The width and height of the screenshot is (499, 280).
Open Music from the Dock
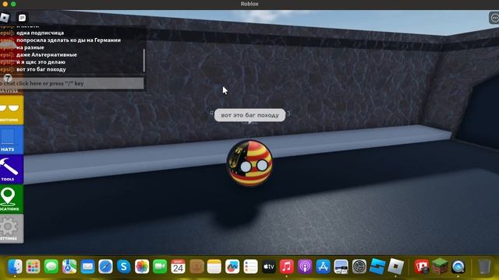[287, 266]
